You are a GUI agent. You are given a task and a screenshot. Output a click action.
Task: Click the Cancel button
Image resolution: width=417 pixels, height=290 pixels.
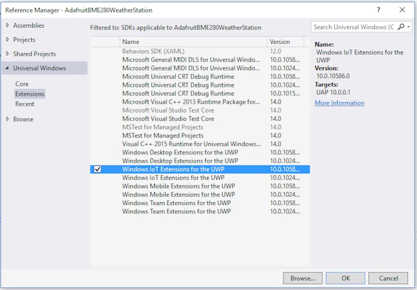pyautogui.click(x=388, y=278)
